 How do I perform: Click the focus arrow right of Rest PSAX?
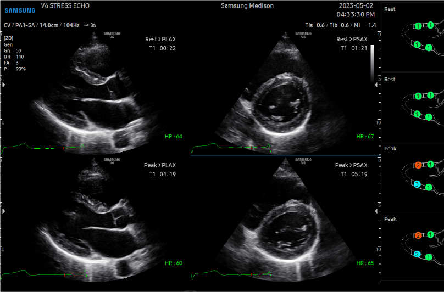(x=376, y=85)
